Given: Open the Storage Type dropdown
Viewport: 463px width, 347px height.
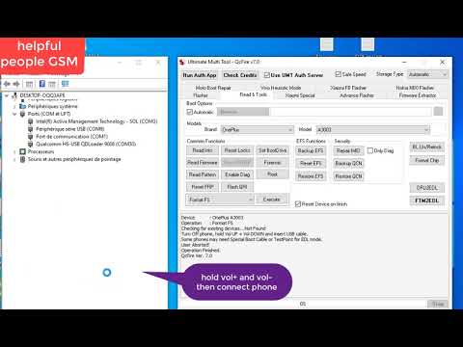Looking at the screenshot, I should (427, 74).
